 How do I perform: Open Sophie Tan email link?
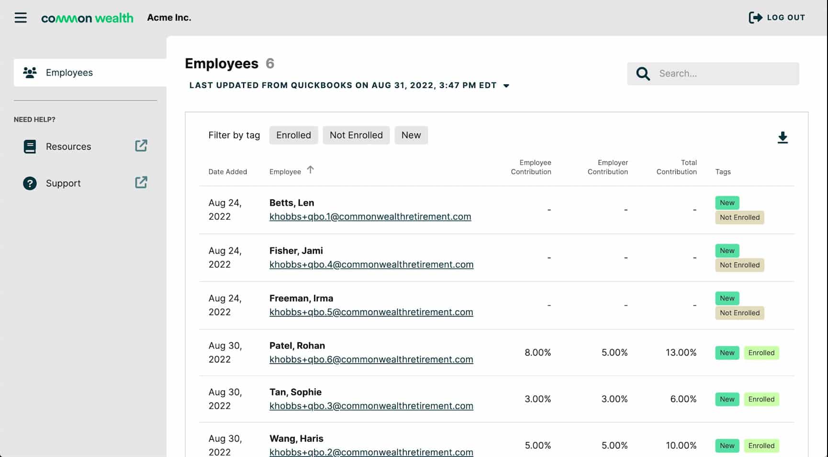(371, 406)
